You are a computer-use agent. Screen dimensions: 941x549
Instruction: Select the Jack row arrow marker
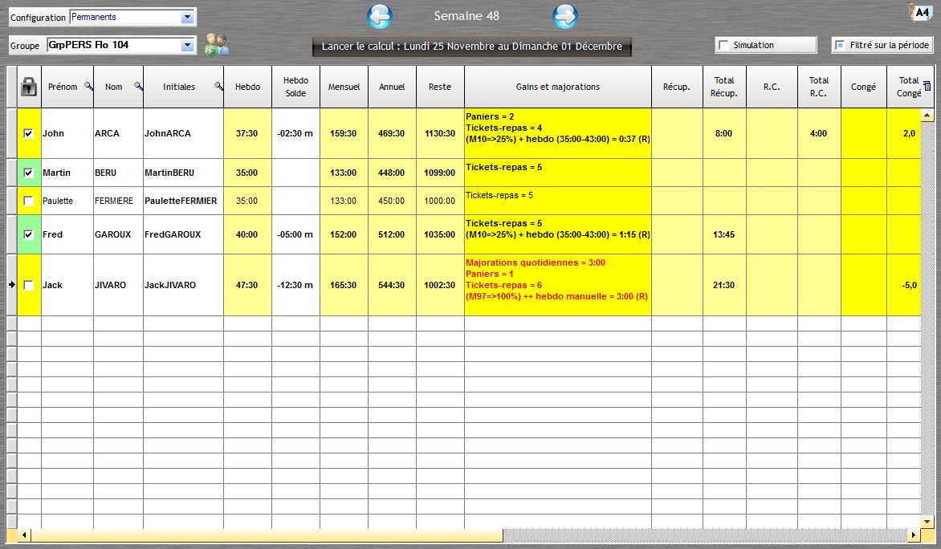(x=11, y=285)
